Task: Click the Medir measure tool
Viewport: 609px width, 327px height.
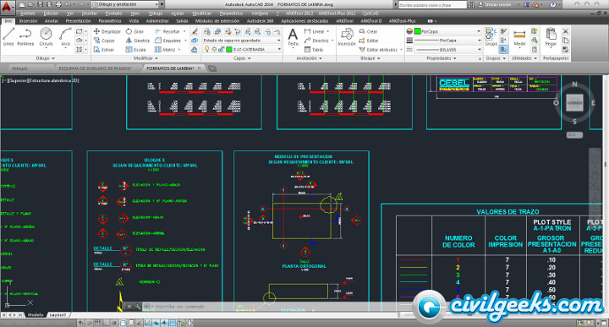Action: point(519,38)
